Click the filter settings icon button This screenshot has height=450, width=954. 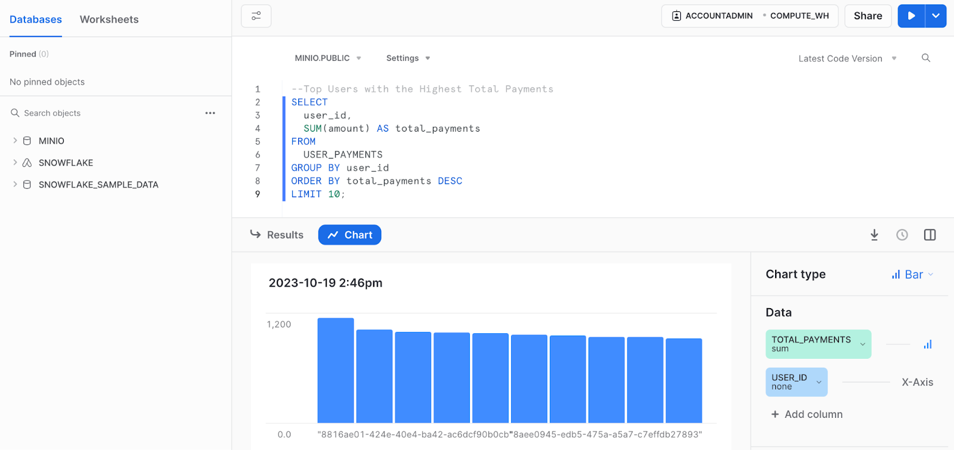click(256, 16)
